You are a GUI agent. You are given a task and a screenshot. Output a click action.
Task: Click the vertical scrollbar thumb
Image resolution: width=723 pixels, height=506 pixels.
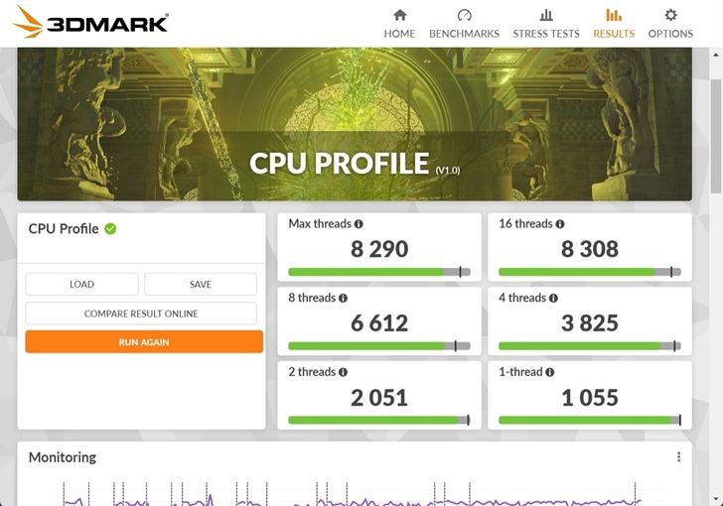(x=716, y=136)
